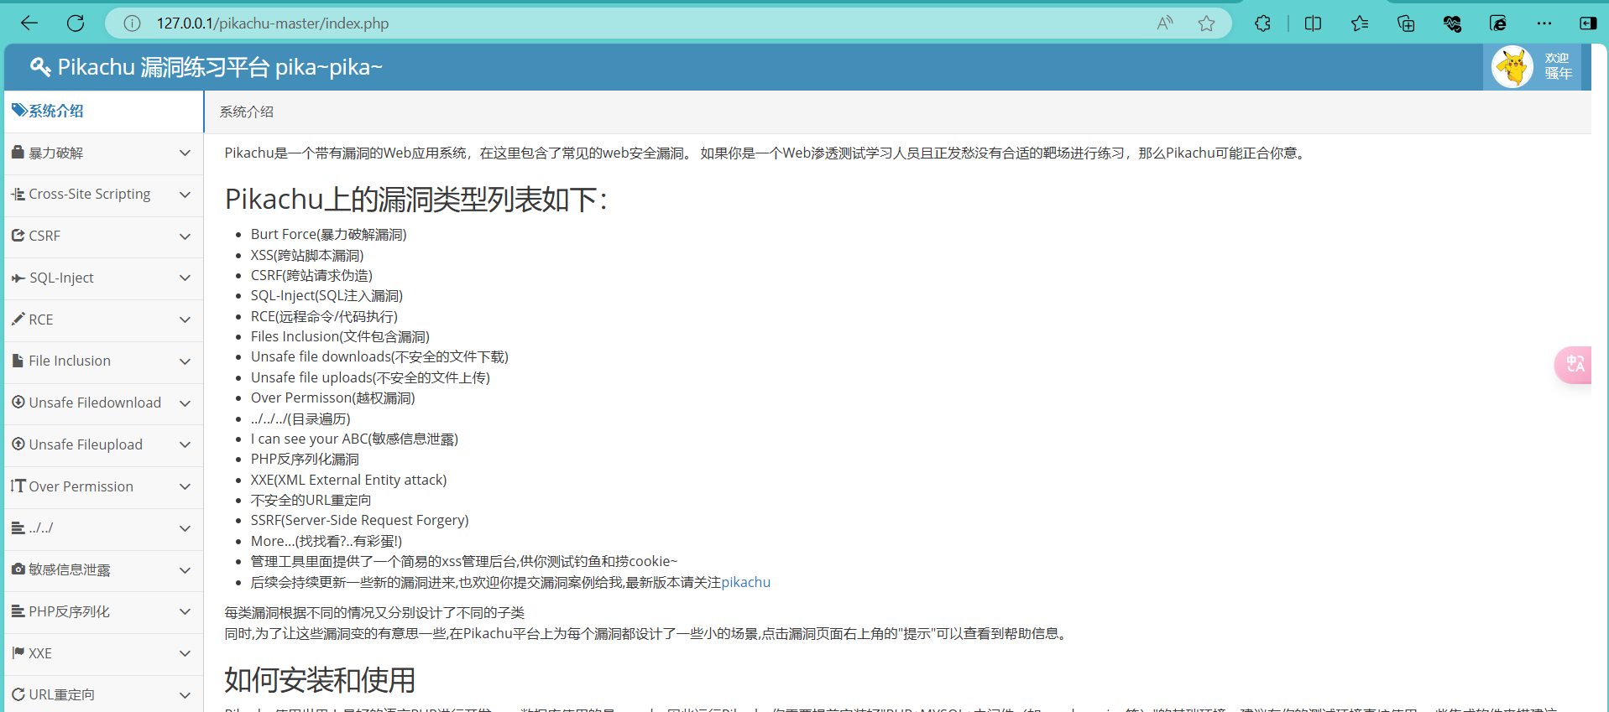The image size is (1609, 712).
Task: Open Internet Explorer mode icon
Action: point(1498,23)
